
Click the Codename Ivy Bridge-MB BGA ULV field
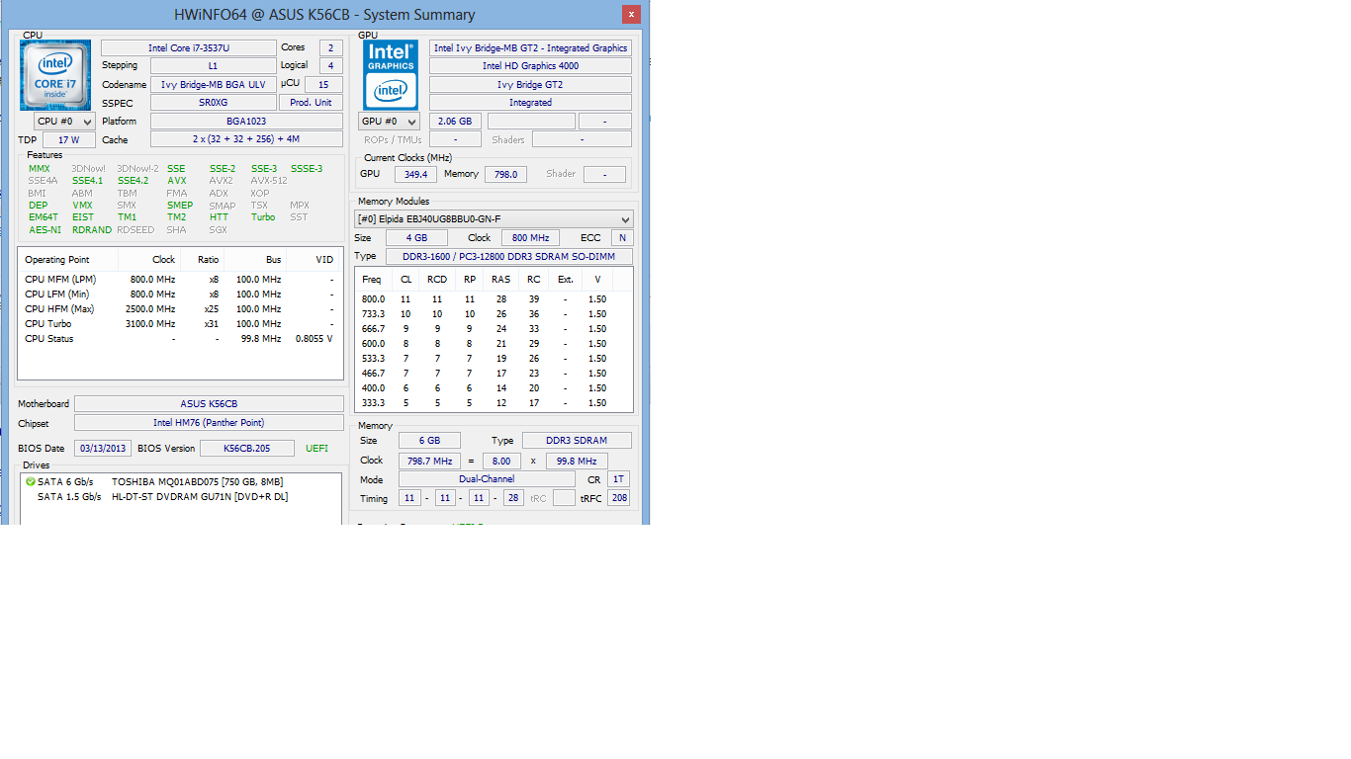(213, 85)
